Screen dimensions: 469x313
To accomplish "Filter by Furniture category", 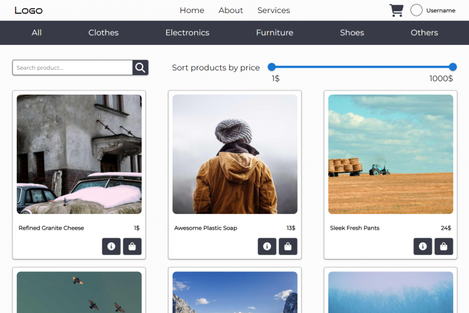I will coord(275,33).
